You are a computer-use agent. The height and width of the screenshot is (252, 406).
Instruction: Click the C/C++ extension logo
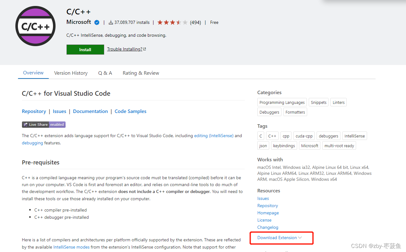(x=35, y=26)
